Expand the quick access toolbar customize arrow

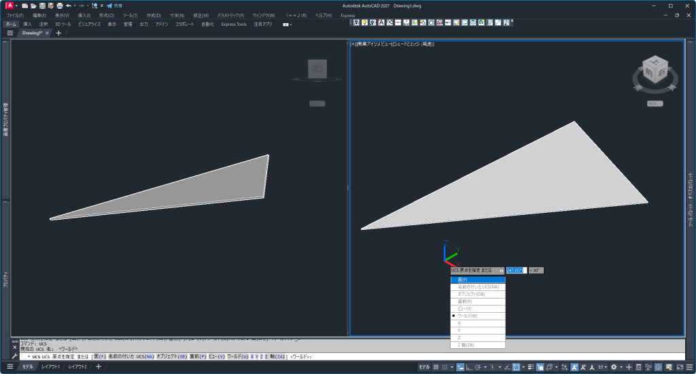[101, 5]
